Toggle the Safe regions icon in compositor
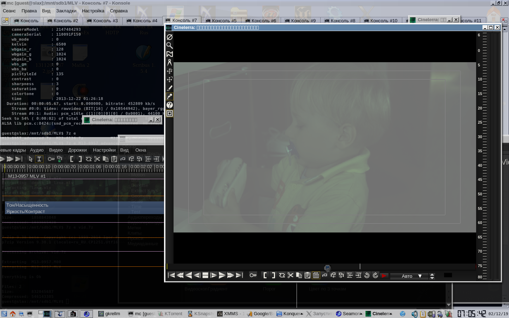The width and height of the screenshot is (509, 318). 170,113
